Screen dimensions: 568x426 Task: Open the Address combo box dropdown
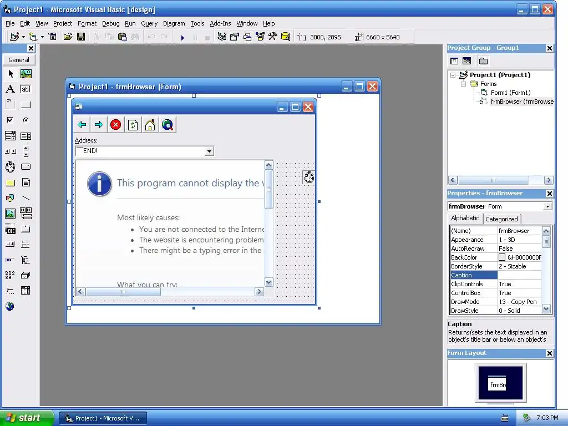point(209,151)
